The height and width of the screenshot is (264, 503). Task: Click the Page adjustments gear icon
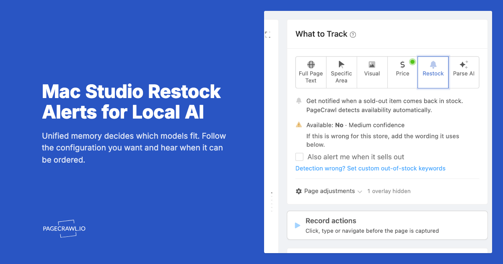[x=299, y=191]
